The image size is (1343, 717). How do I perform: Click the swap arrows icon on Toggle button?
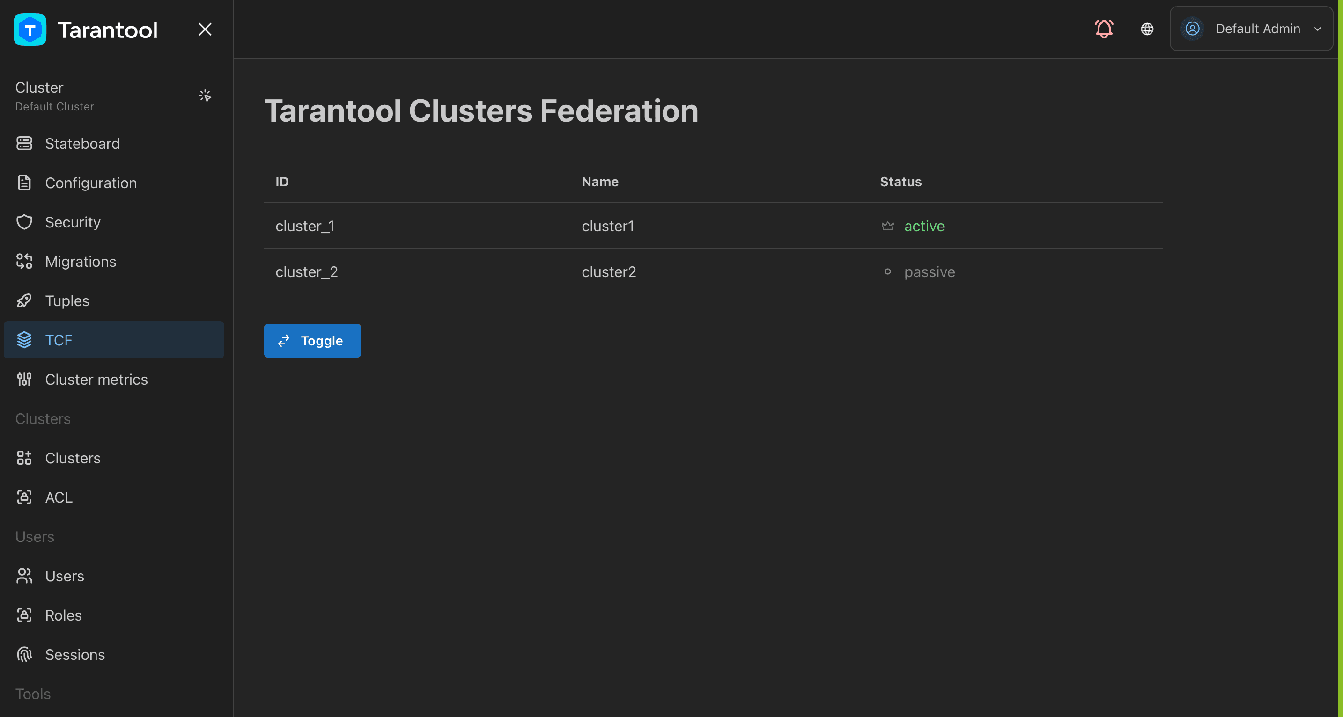point(284,341)
